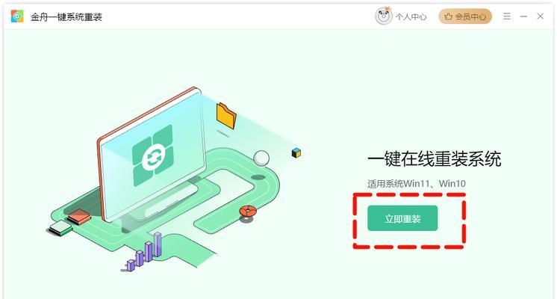Click the 立即重装 green button
Screen dimensions: 557x299
tap(402, 218)
